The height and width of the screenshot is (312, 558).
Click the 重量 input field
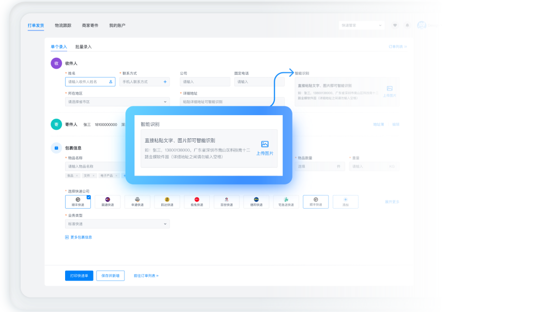tap(374, 166)
